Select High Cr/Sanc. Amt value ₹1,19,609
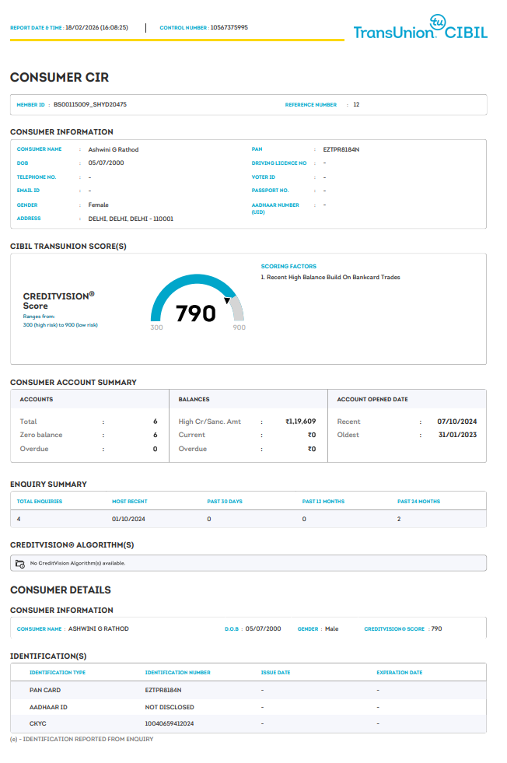The width and height of the screenshot is (507, 763). click(300, 422)
